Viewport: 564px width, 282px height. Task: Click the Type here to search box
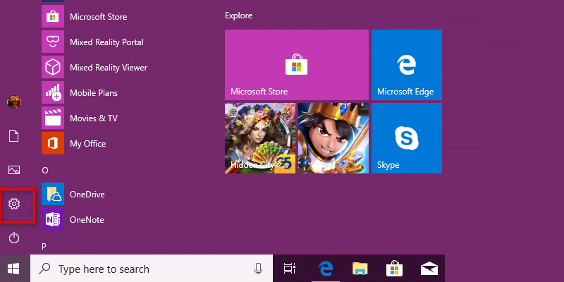pyautogui.click(x=152, y=269)
